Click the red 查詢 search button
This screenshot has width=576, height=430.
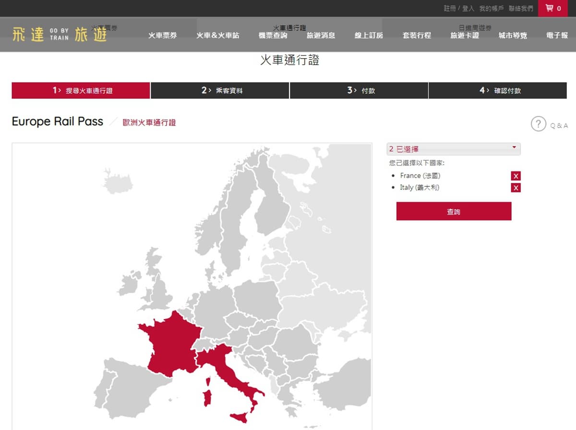point(454,211)
